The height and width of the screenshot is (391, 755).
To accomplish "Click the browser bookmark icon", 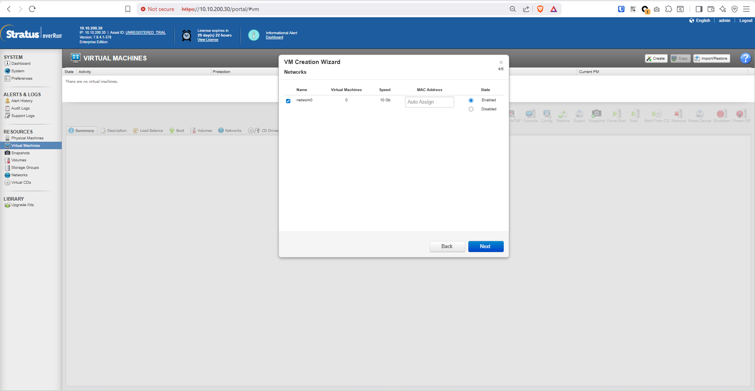I will [x=128, y=9].
